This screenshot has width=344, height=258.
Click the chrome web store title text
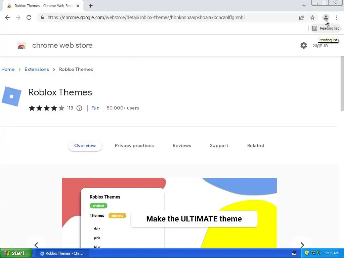62,45
